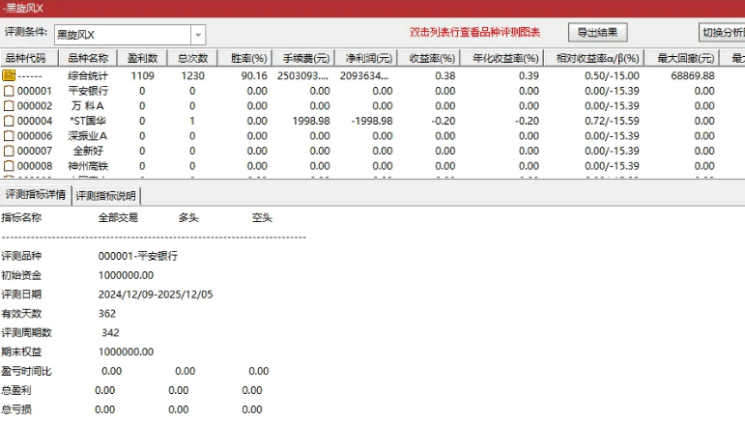This screenshot has width=745, height=421.
Task: Sort by the 总次数 column header
Action: coord(193,58)
